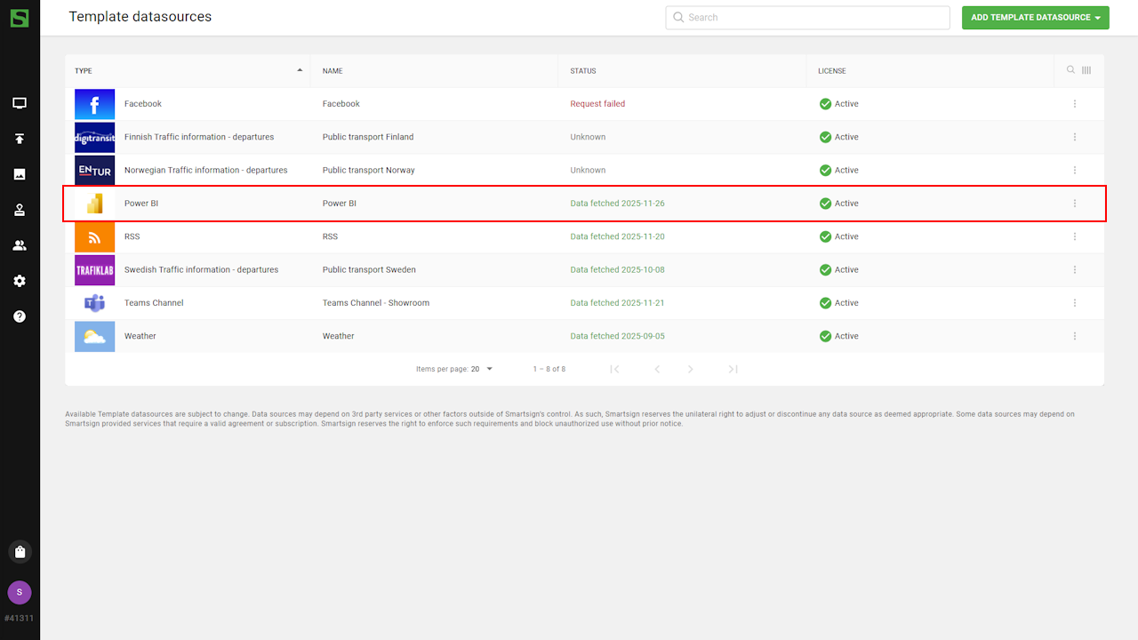Viewport: 1138px width, 640px height.
Task: Open the purple user avatar menu
Action: click(20, 592)
